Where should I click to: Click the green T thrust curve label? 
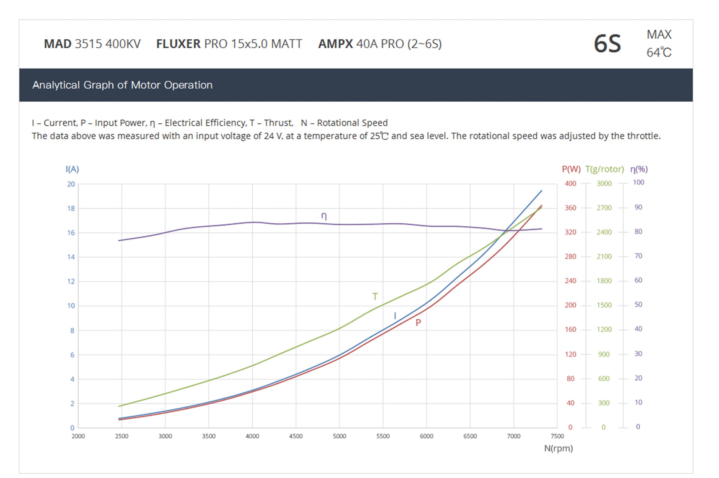[x=375, y=296]
